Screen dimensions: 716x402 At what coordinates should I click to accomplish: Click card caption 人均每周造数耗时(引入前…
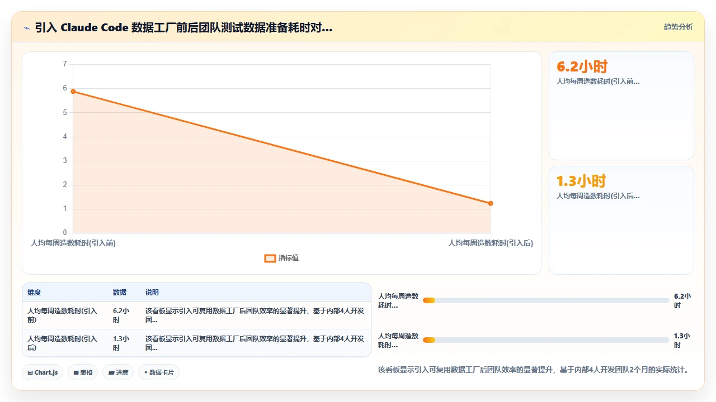[x=598, y=82]
